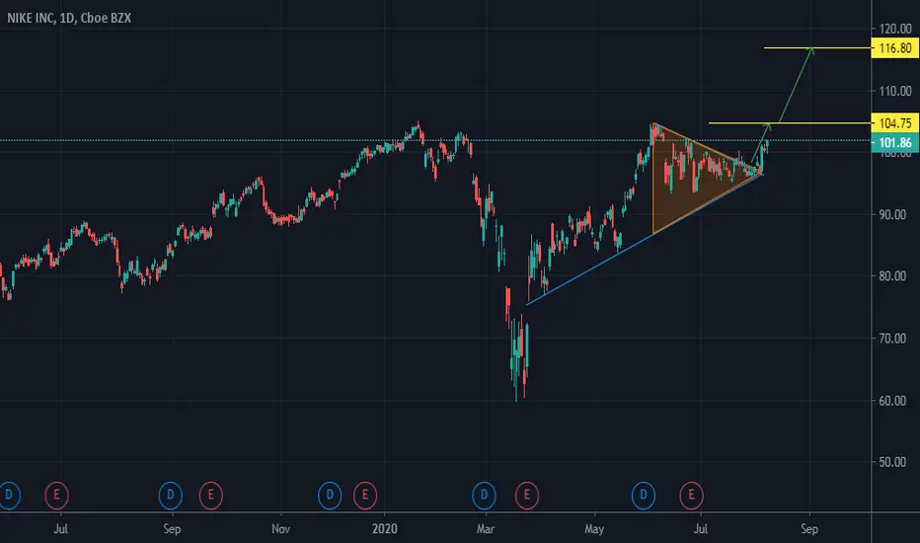This screenshot has height=543, width=920.
Task: Click the NIKE INC, 1D, Cboe BZX title
Action: coord(69,18)
